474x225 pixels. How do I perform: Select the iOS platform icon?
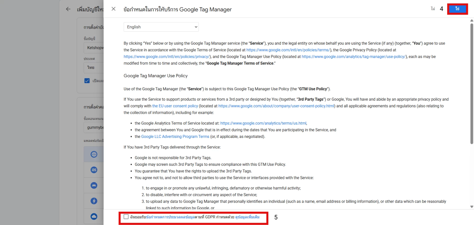(x=94, y=170)
